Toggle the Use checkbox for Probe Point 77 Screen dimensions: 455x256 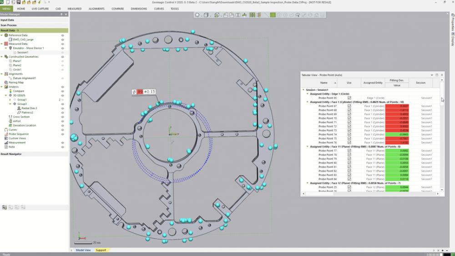[x=349, y=151]
